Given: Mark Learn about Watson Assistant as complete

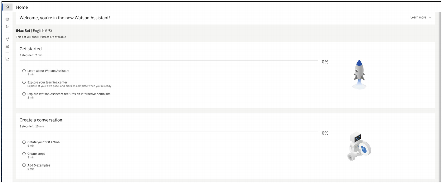Looking at the screenshot, I should point(24,71).
